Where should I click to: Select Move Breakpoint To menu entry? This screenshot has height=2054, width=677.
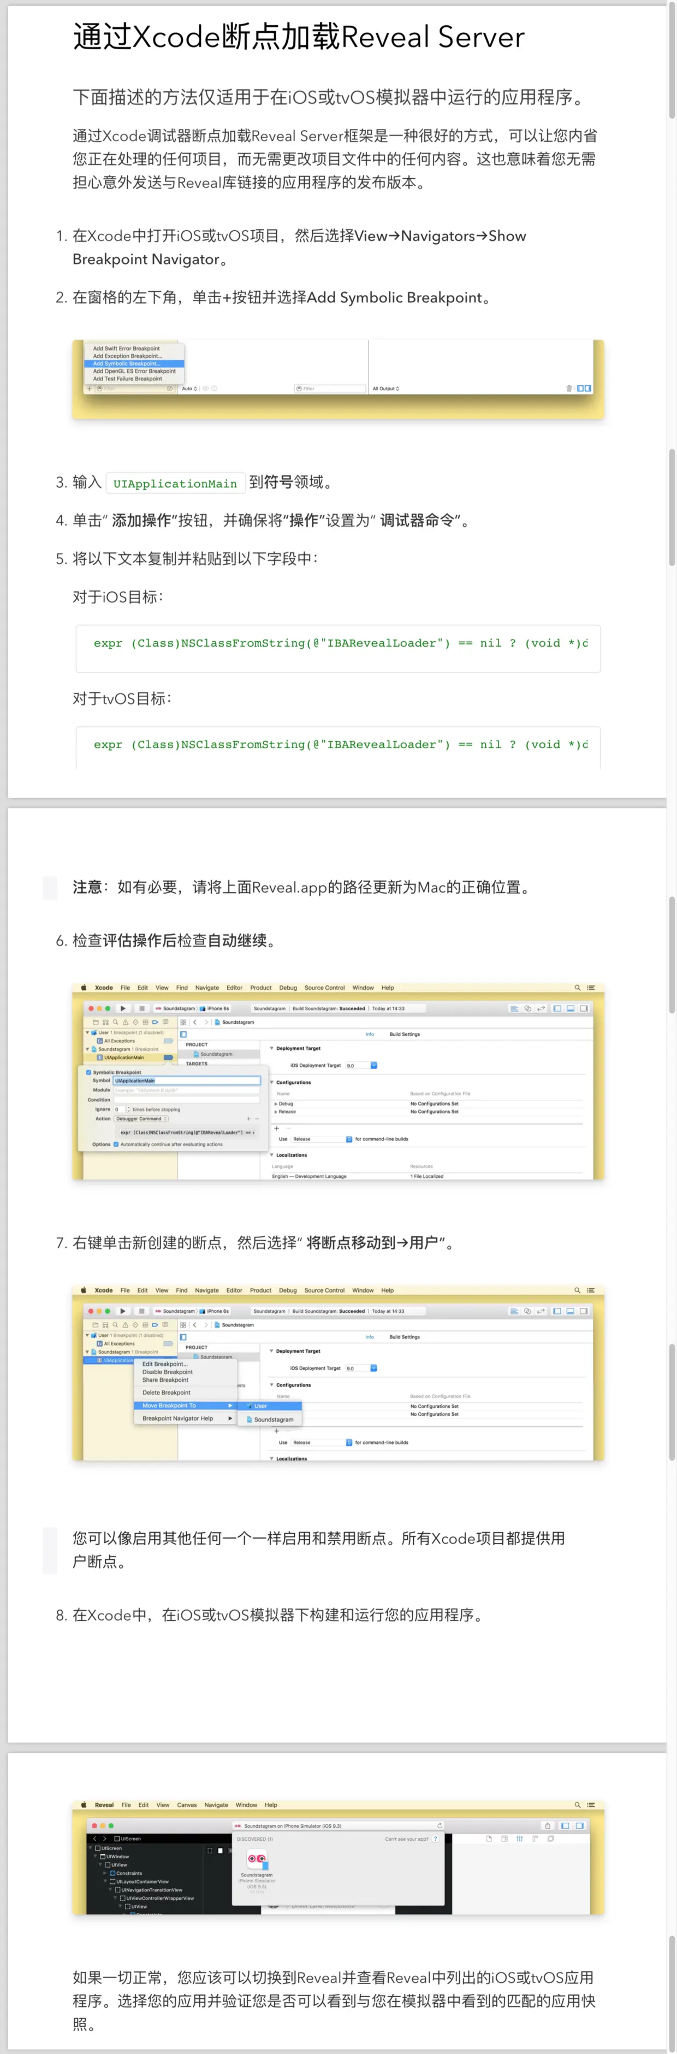186,1406
